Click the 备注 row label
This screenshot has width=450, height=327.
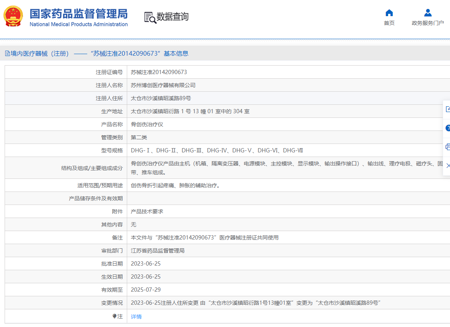tap(117, 238)
